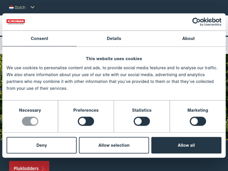Select the Dutch language label
This screenshot has width=228, height=171.
coord(20,7)
